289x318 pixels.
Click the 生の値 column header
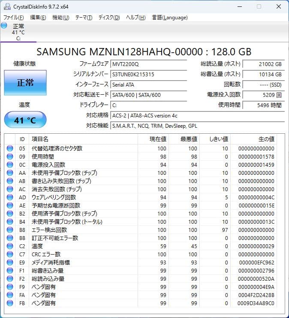click(x=253, y=139)
